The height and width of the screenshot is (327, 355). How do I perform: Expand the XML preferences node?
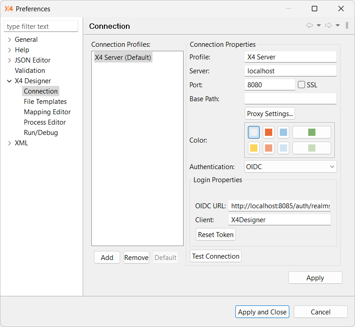click(x=9, y=143)
